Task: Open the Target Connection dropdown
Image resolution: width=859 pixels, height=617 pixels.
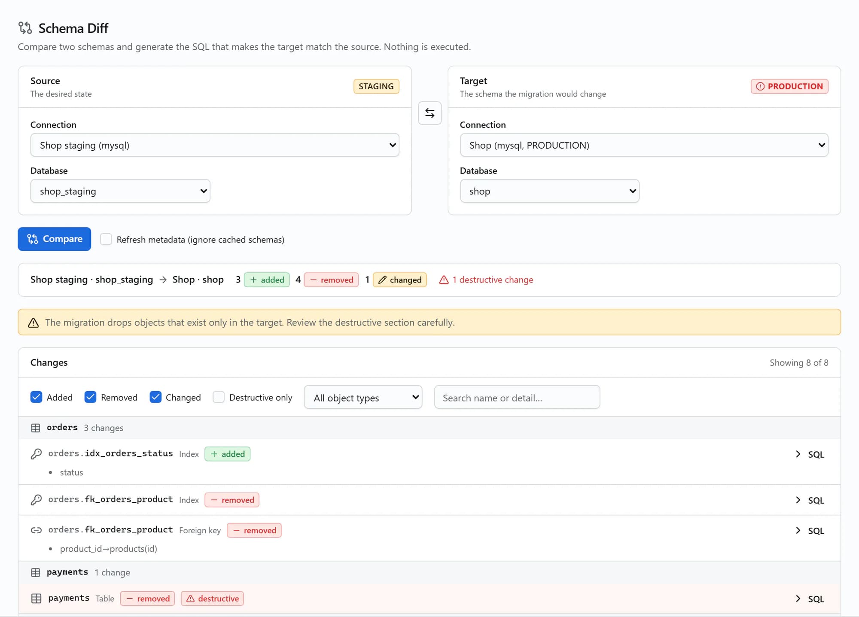Action: click(644, 145)
